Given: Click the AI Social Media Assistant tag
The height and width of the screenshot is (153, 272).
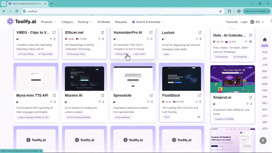Looking at the screenshot, I should (79, 117).
